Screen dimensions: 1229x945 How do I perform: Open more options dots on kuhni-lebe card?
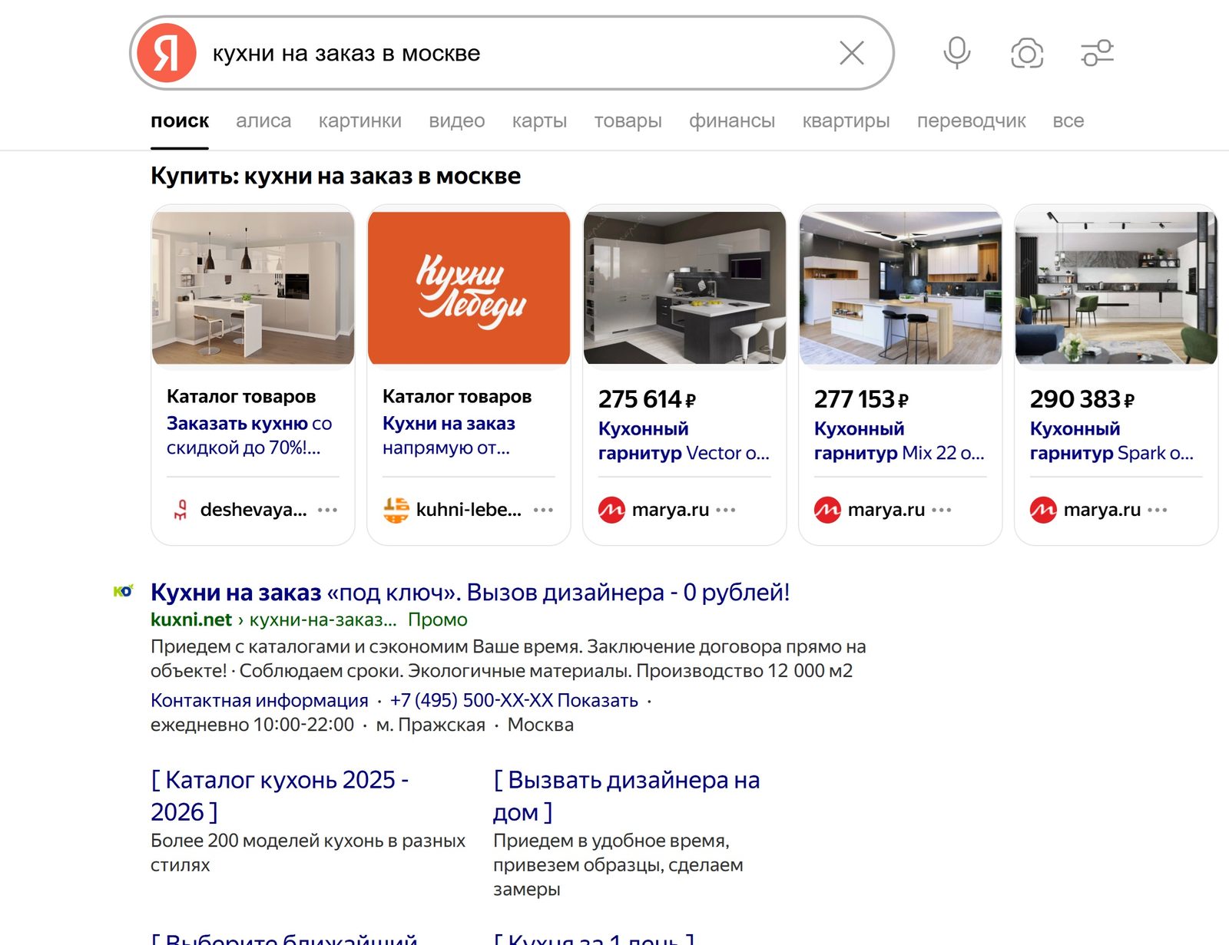pos(543,510)
